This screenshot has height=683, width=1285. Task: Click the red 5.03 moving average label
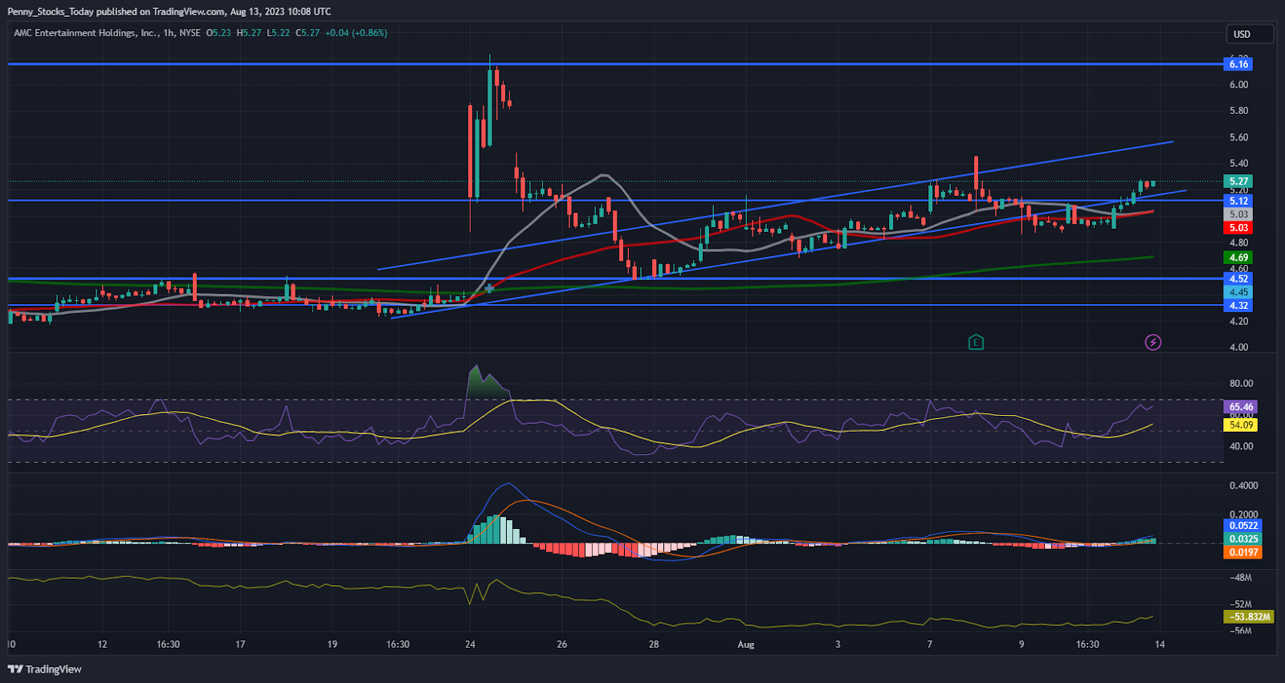pyautogui.click(x=1238, y=228)
